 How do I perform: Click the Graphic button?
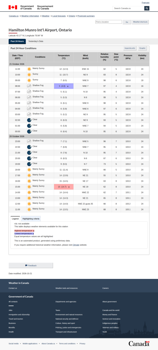143,48
